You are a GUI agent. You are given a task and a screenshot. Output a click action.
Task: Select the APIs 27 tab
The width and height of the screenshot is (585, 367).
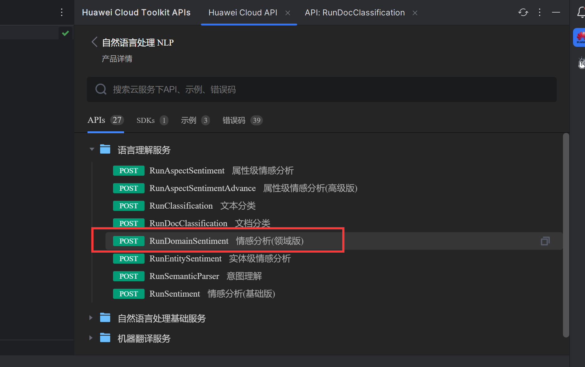coord(105,120)
